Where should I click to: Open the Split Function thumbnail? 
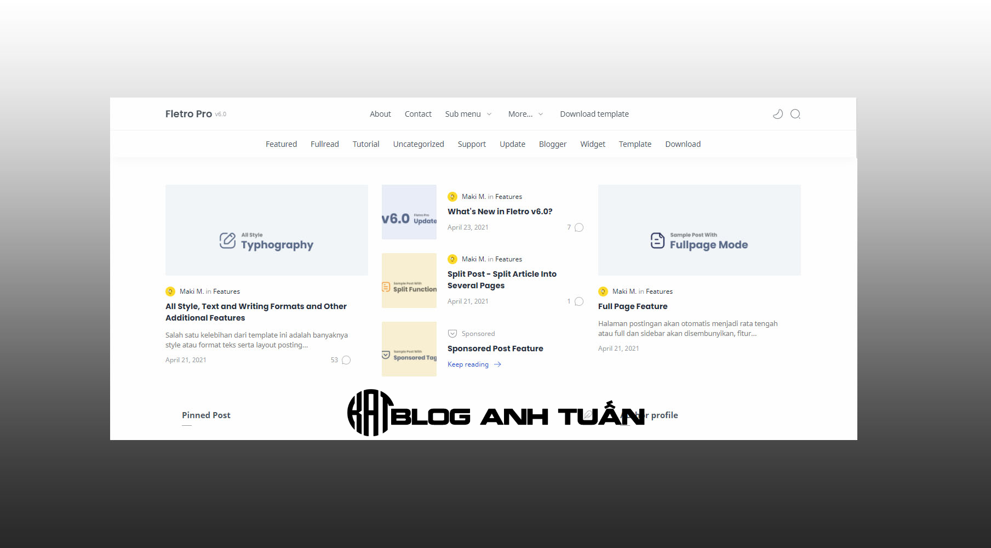click(x=409, y=281)
